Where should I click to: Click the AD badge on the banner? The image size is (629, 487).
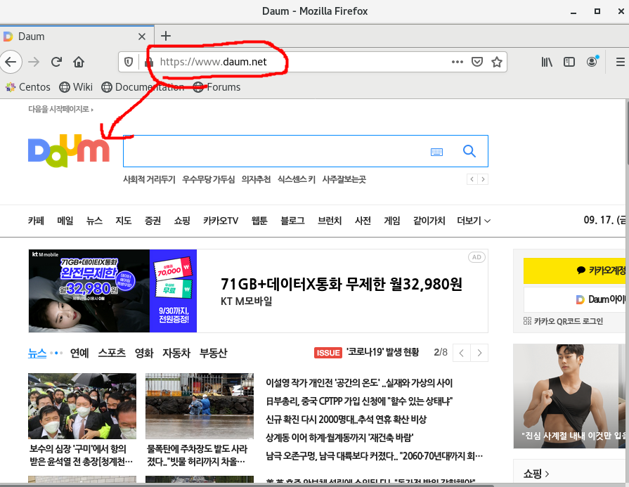(476, 257)
